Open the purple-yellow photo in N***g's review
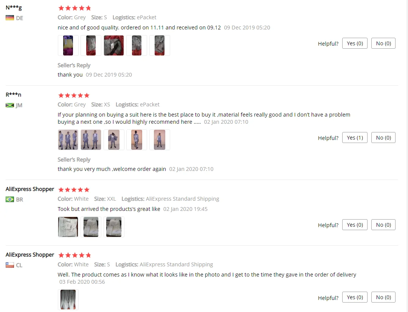Image resolution: width=408 pixels, height=312 pixels. pyautogui.click(x=68, y=45)
